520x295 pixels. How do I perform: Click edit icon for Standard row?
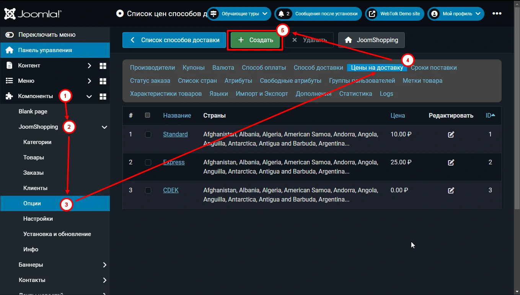coord(451,134)
